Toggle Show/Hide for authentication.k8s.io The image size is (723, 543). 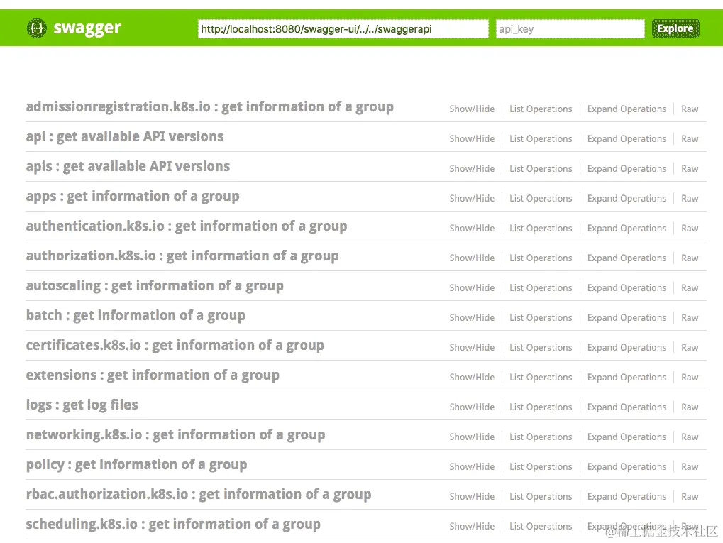(x=472, y=228)
